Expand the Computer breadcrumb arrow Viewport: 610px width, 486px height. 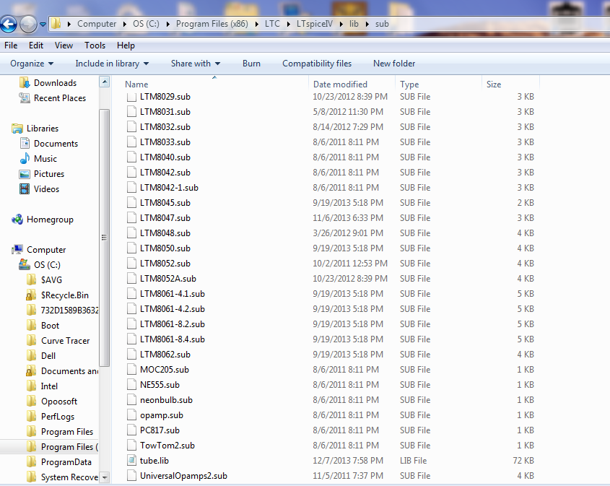point(124,24)
